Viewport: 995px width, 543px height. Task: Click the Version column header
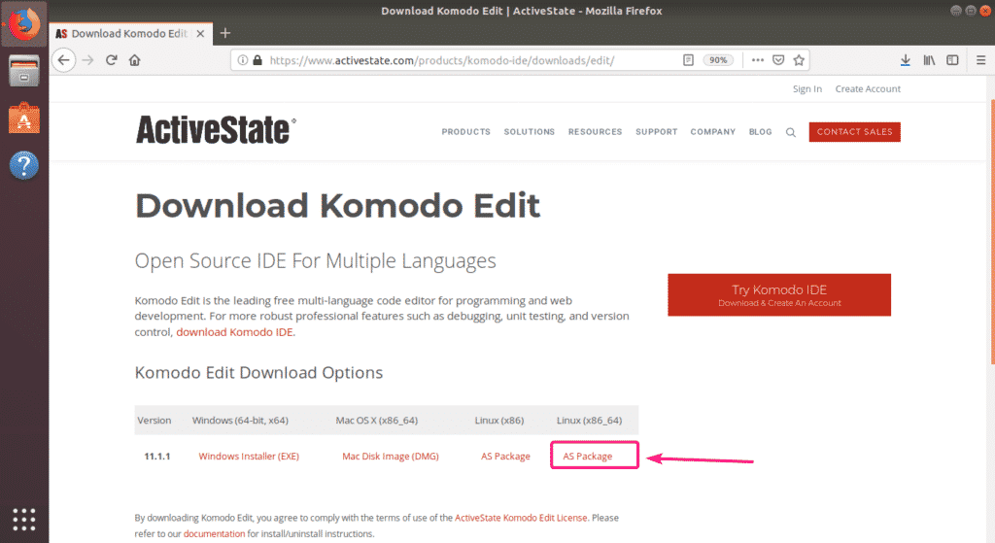point(154,420)
